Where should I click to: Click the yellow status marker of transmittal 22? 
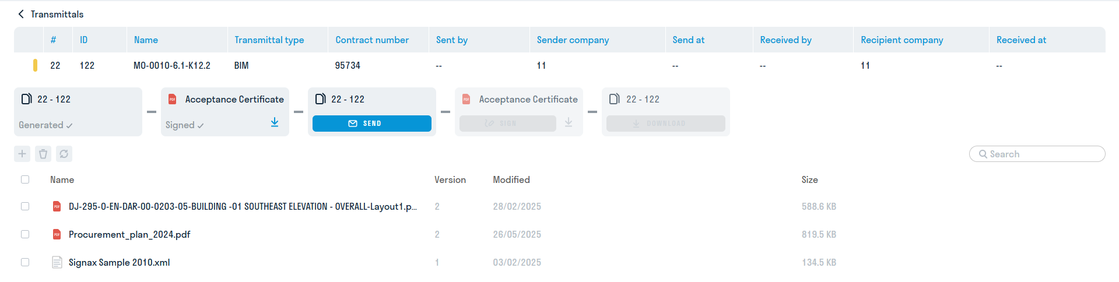(36, 65)
